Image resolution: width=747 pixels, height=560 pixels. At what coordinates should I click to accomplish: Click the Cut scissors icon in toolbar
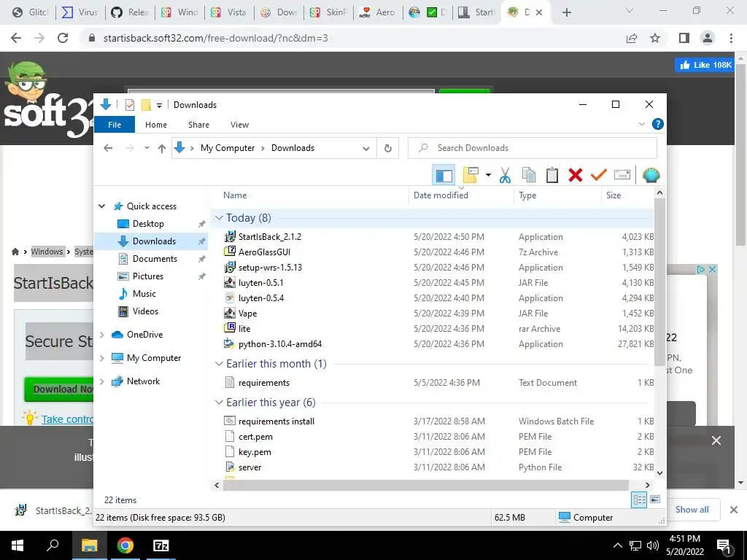(x=505, y=175)
